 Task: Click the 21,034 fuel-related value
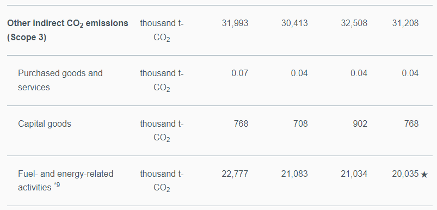coord(354,174)
